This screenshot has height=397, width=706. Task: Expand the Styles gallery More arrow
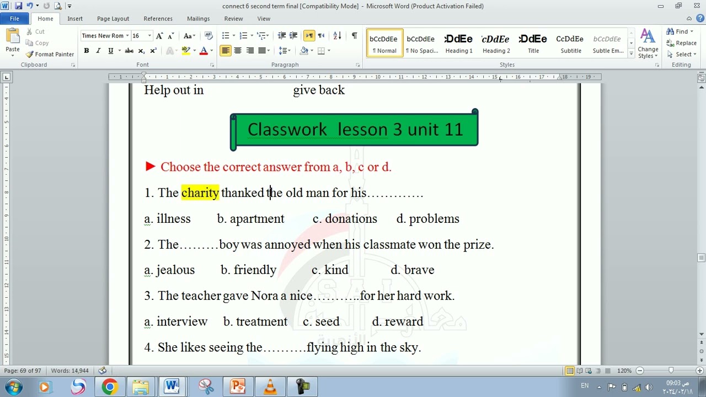631,53
